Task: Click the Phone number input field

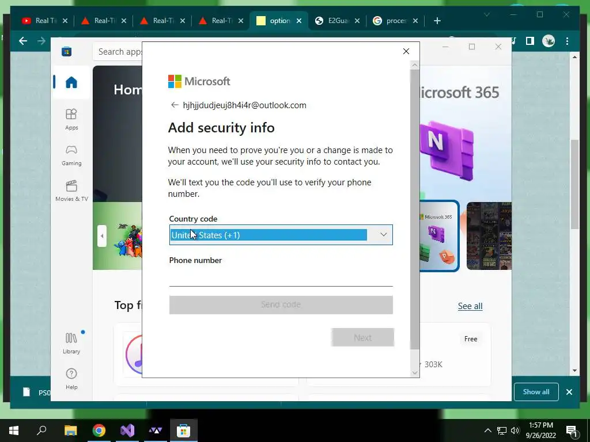Action: click(x=281, y=277)
